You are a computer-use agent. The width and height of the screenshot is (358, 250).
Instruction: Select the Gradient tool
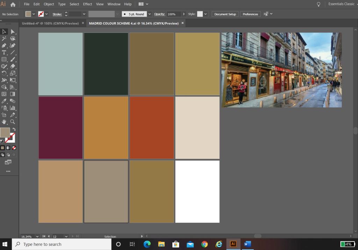pos(13,94)
